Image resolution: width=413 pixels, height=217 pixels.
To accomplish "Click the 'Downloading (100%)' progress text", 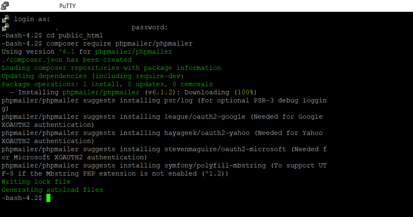I will click(x=221, y=92).
